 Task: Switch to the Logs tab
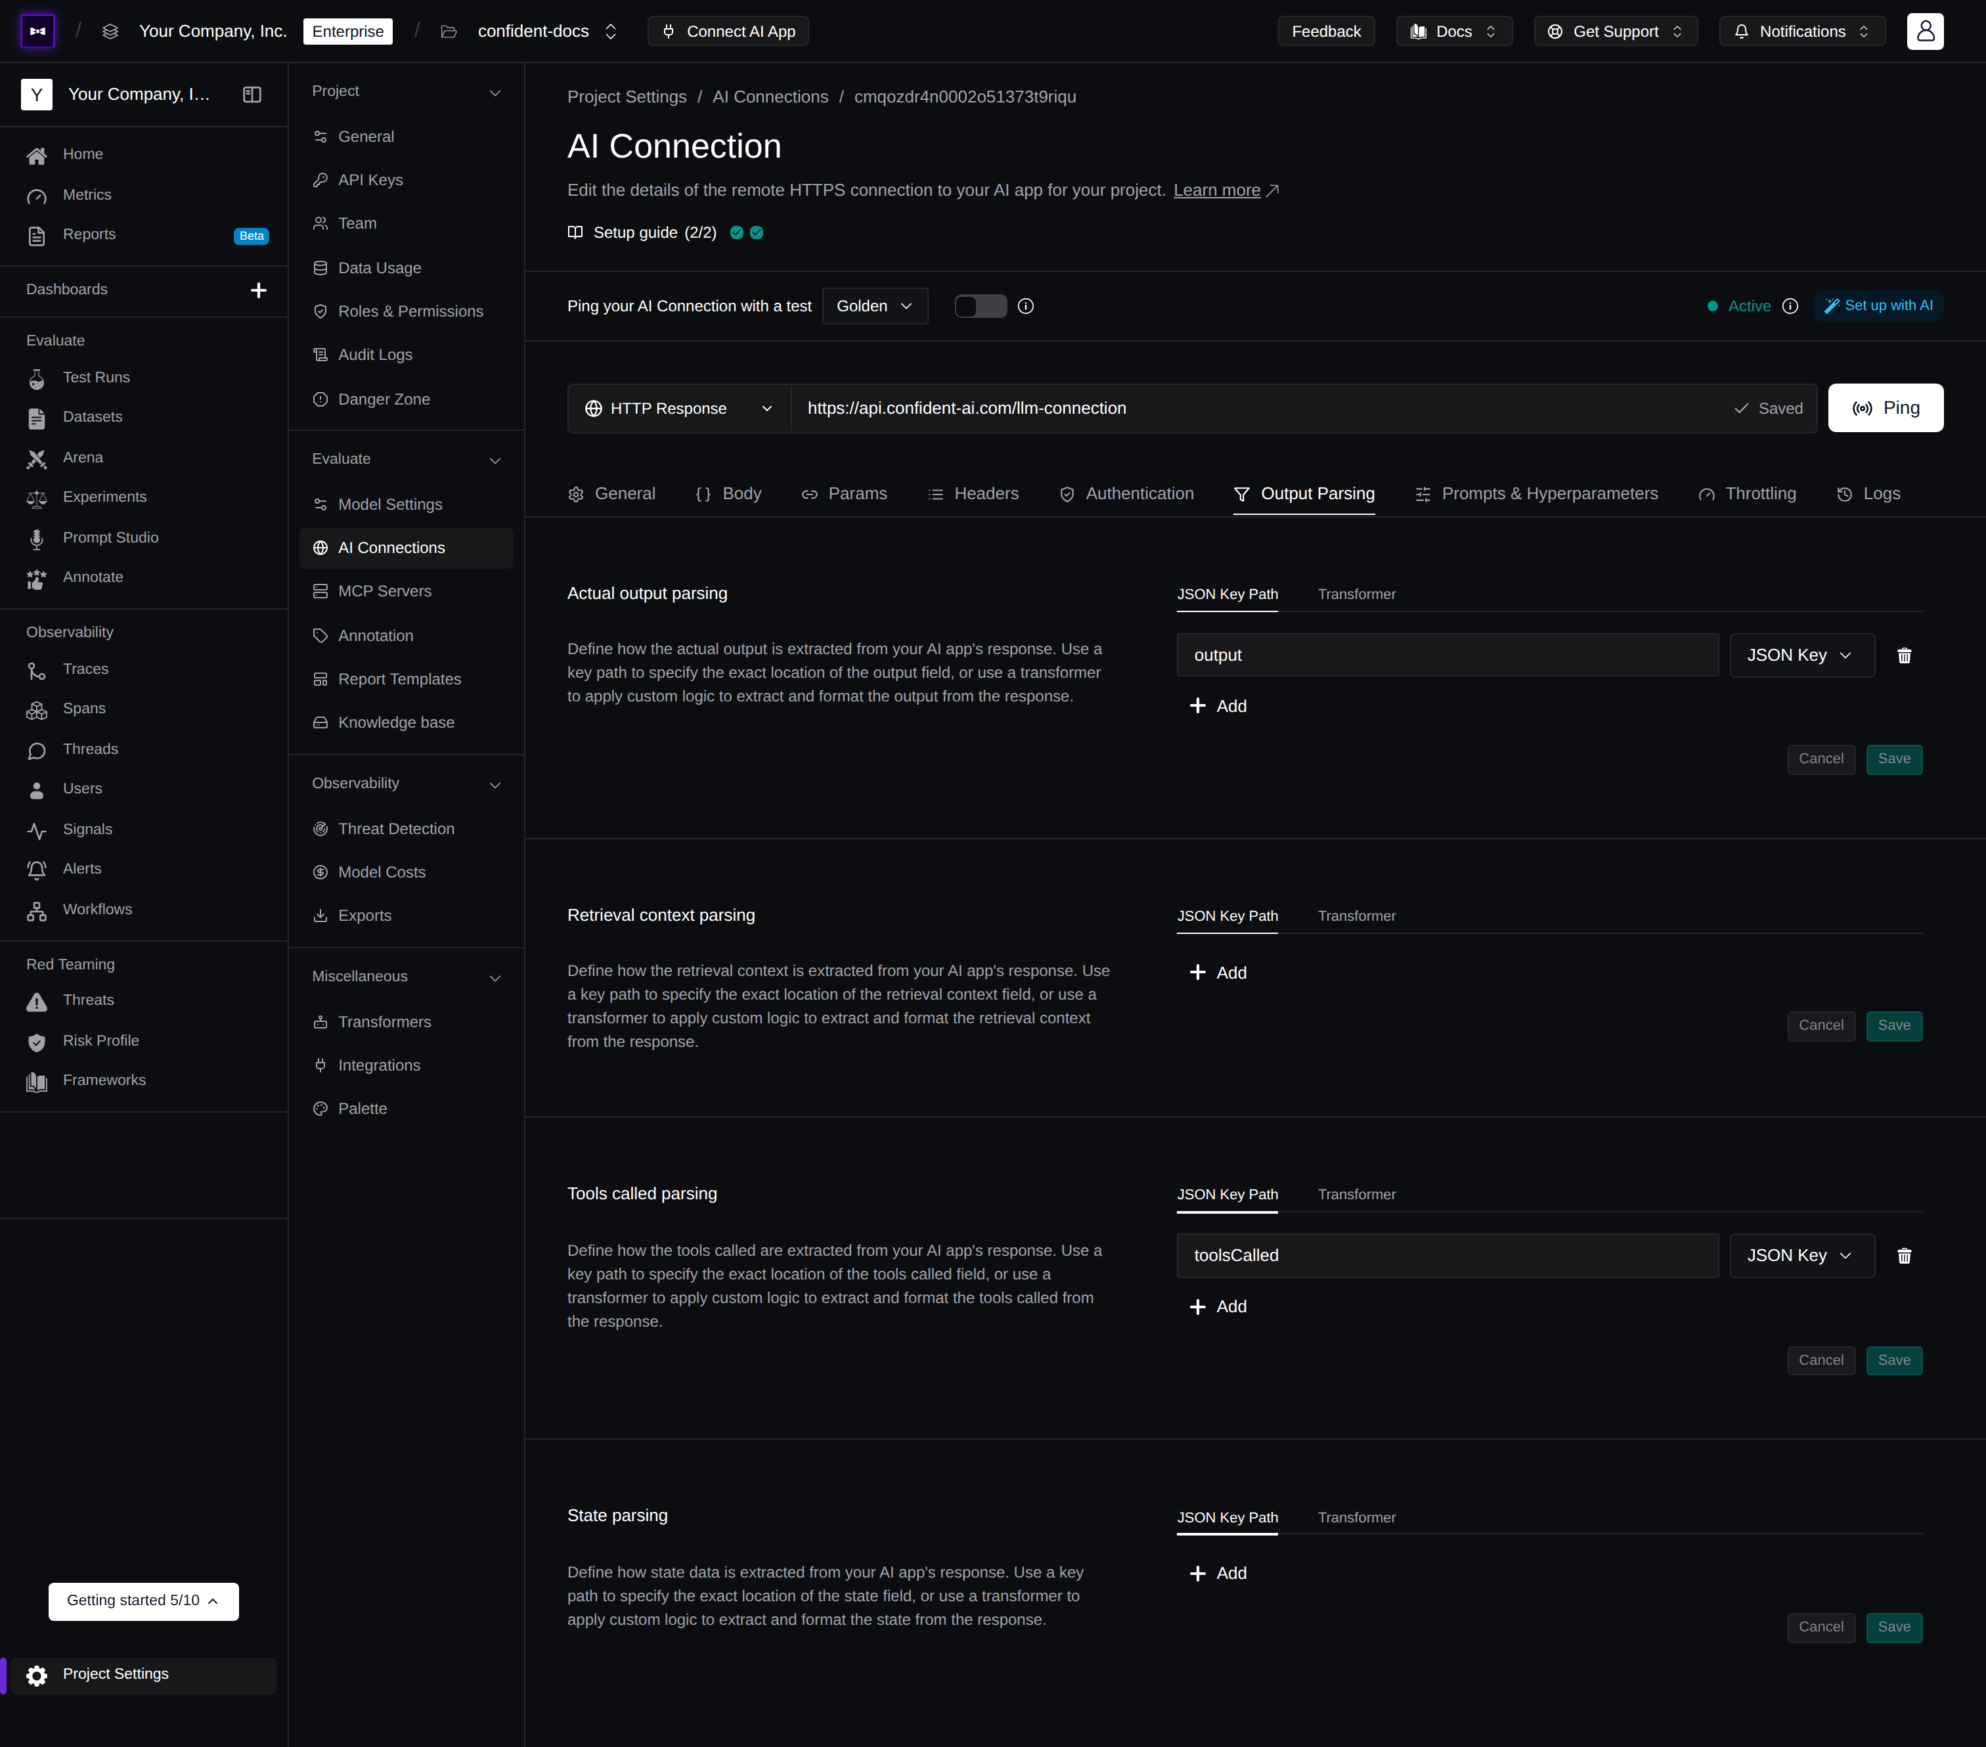pos(1868,495)
